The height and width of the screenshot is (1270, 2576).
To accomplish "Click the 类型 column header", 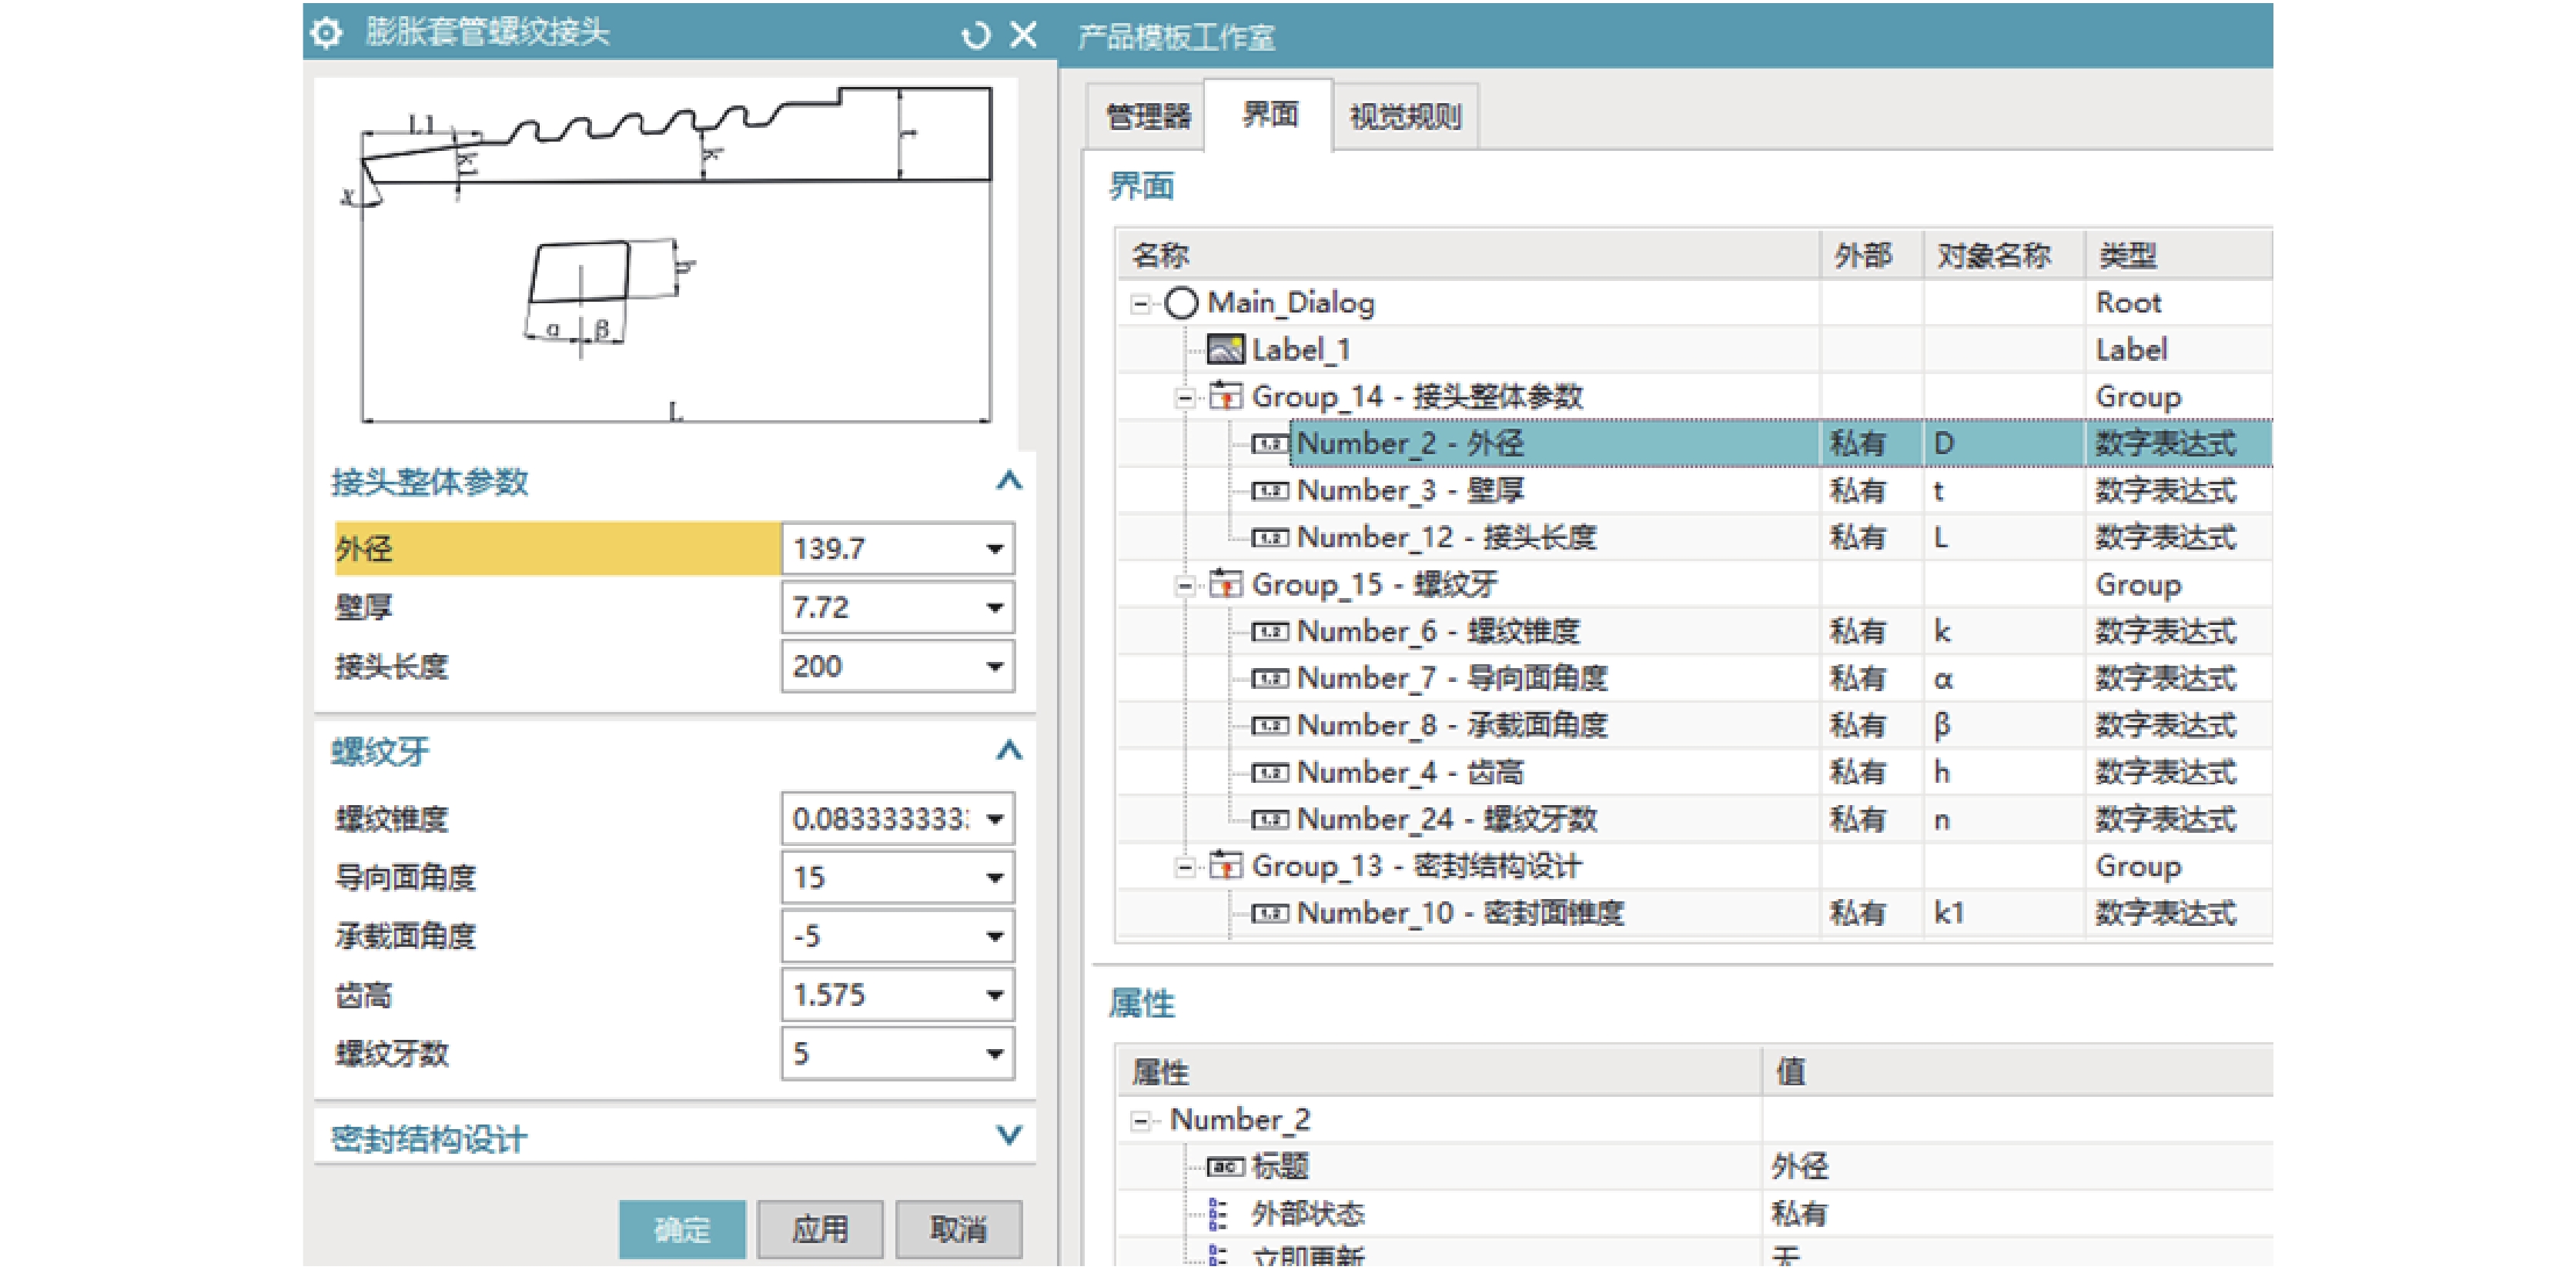I will (2179, 256).
